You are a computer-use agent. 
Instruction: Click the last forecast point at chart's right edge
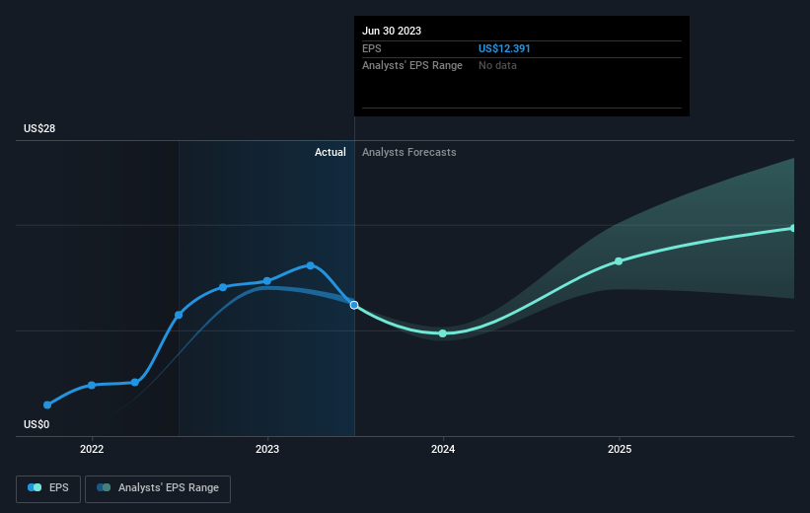coord(793,228)
